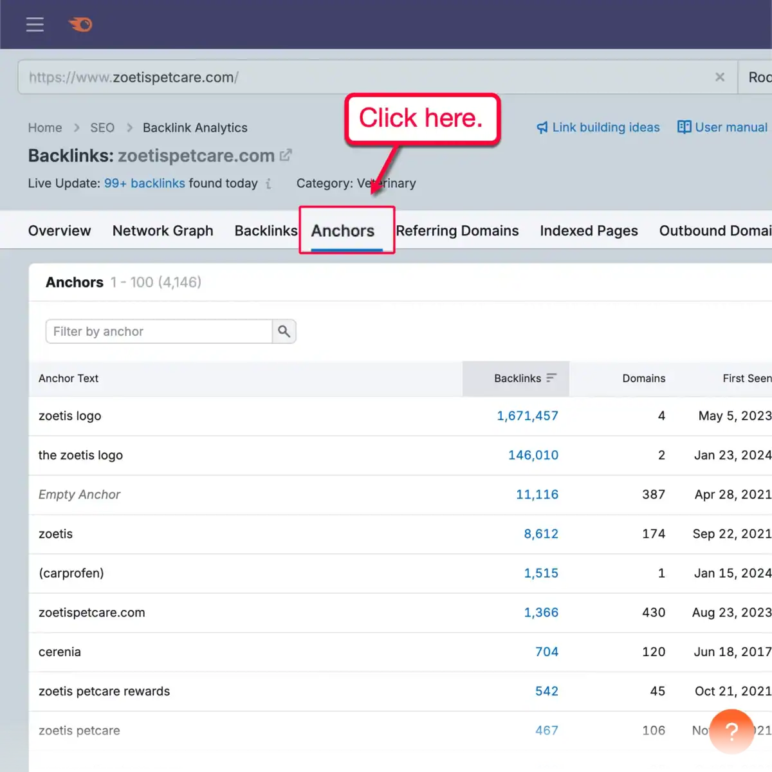
Task: Click inside the Filter by anchor field
Action: (158, 331)
